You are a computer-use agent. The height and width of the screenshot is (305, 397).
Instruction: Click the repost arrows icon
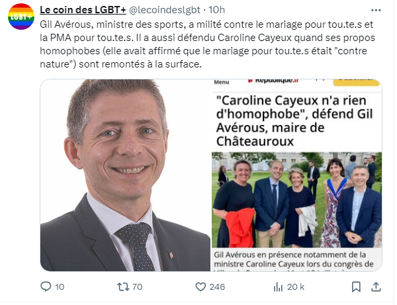coord(123,286)
